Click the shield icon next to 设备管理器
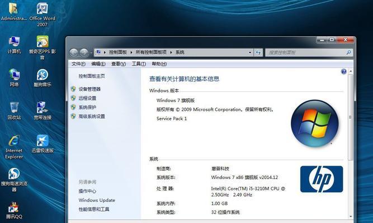373x223 pixels. [x=73, y=89]
